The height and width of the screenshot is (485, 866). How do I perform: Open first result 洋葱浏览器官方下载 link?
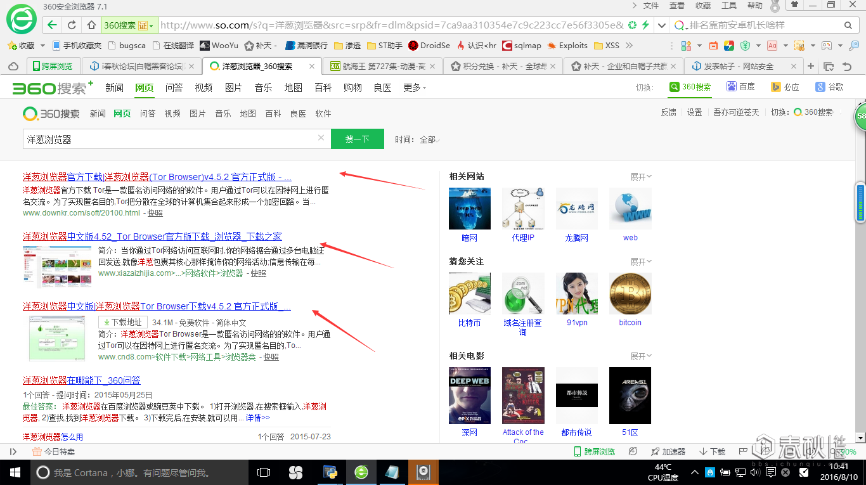[157, 177]
